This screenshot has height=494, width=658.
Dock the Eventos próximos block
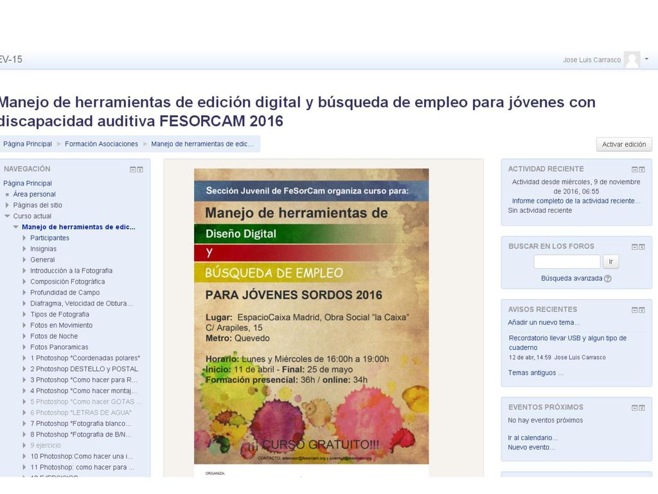(642, 407)
